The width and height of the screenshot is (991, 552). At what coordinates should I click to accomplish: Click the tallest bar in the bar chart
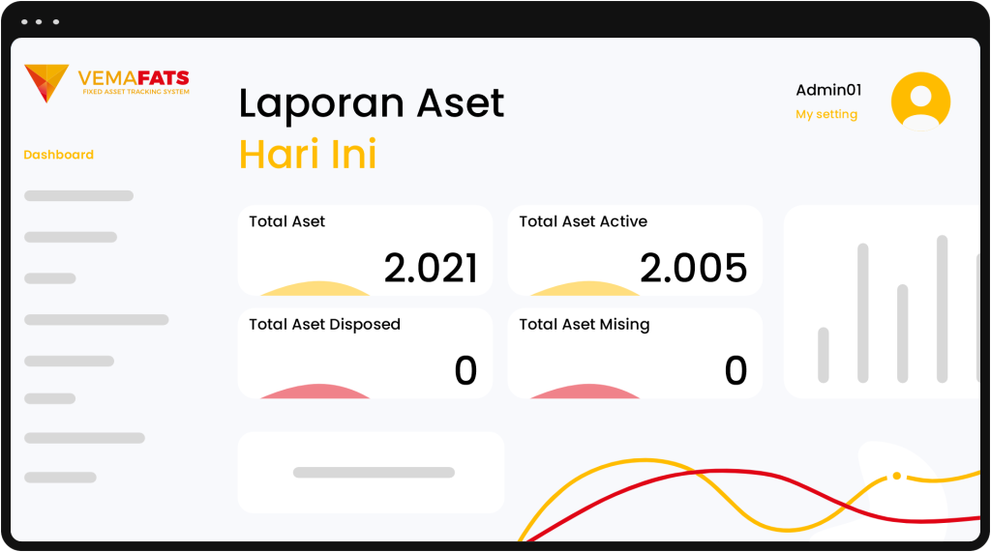pyautogui.click(x=942, y=308)
